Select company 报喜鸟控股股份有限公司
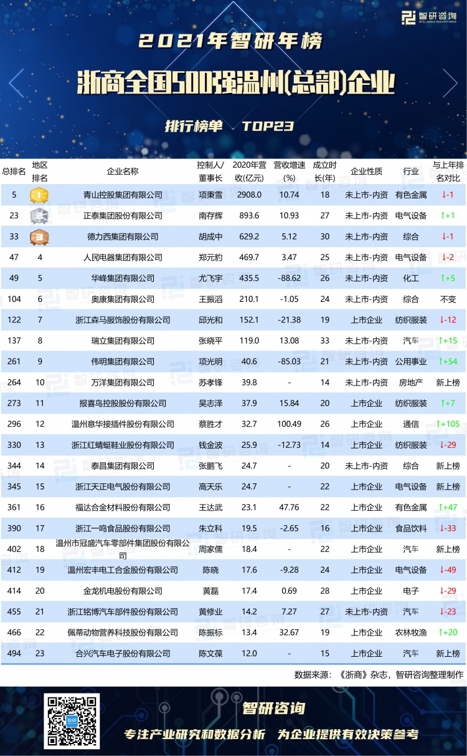The height and width of the screenshot is (756, 467). click(x=123, y=404)
